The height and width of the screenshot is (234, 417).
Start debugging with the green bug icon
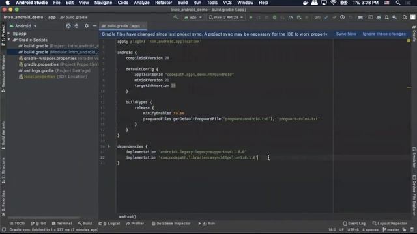tap(274, 18)
